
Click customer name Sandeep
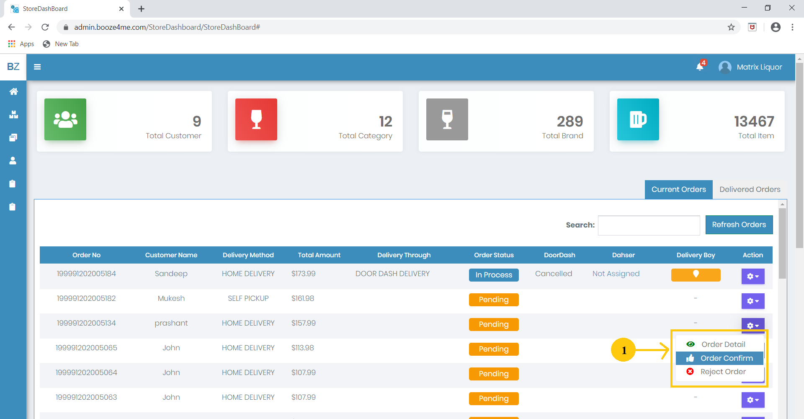tap(171, 274)
